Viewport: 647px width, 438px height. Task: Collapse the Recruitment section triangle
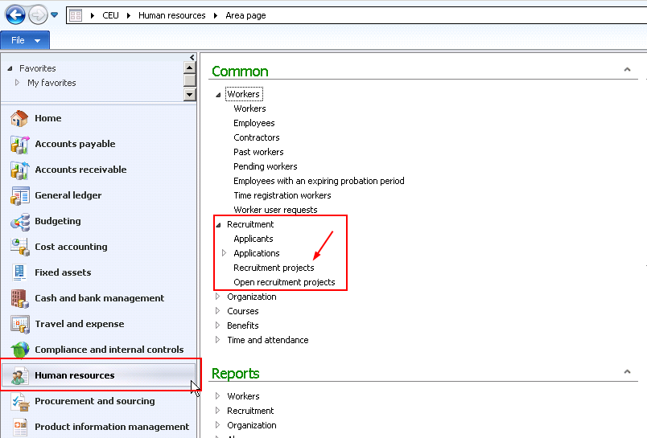click(218, 225)
